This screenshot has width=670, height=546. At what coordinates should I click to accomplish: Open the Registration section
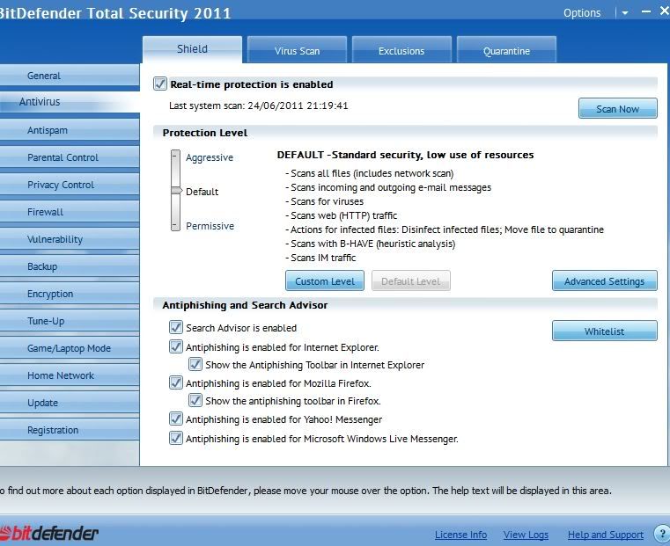pyautogui.click(x=70, y=430)
